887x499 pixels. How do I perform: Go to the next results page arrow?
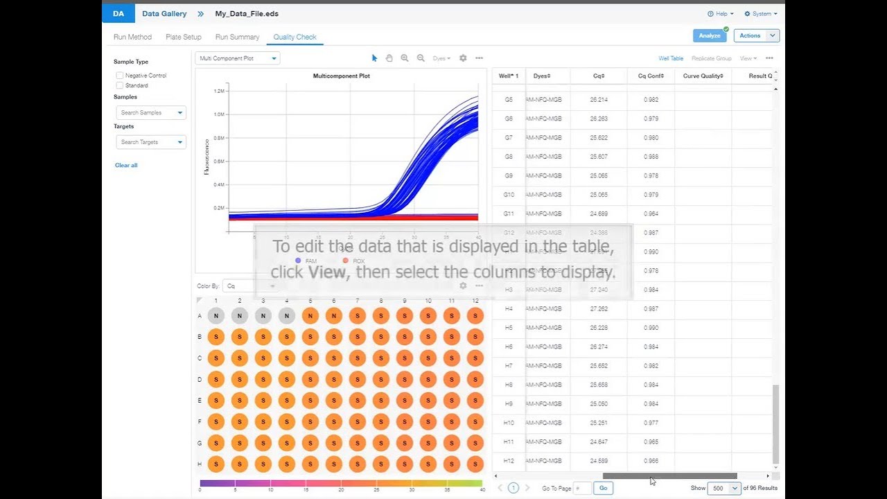point(527,488)
